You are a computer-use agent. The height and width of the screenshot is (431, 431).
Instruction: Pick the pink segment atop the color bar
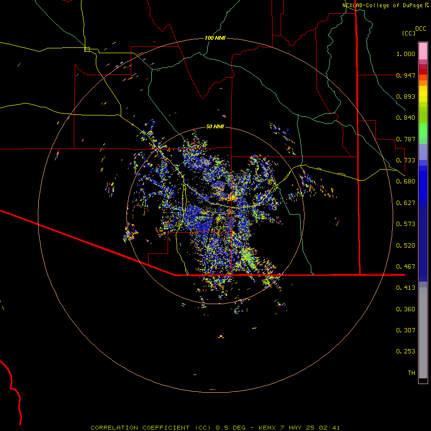point(423,51)
